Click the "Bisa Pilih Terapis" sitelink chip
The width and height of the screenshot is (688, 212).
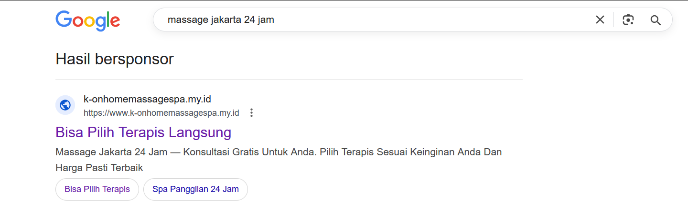97,189
